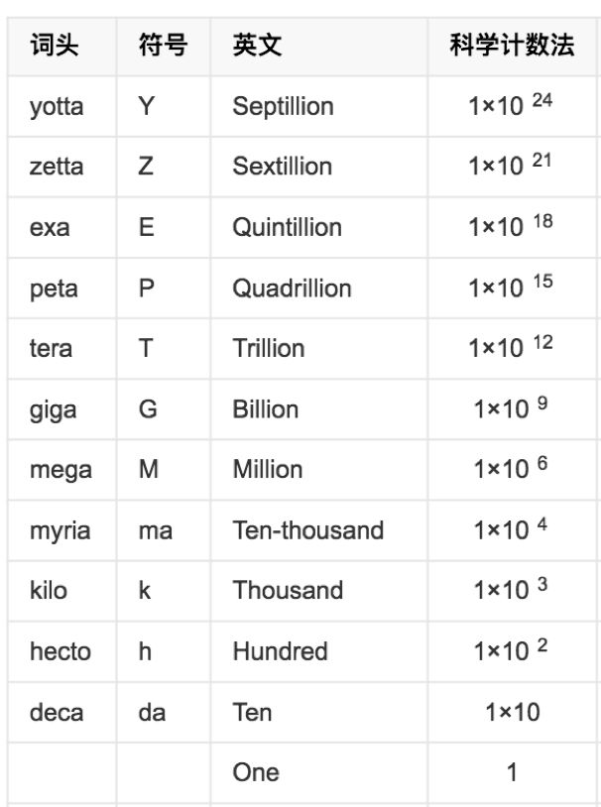Select the kilo prefix cell
This screenshot has height=807, width=601.
[x=49, y=591]
